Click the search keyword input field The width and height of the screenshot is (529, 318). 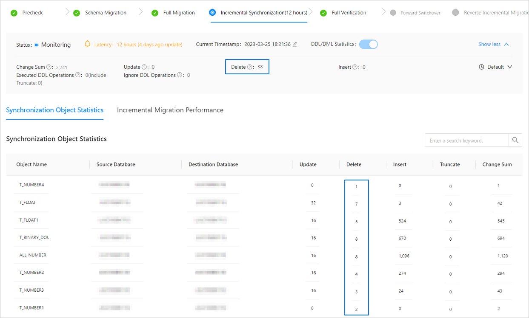[466, 141]
